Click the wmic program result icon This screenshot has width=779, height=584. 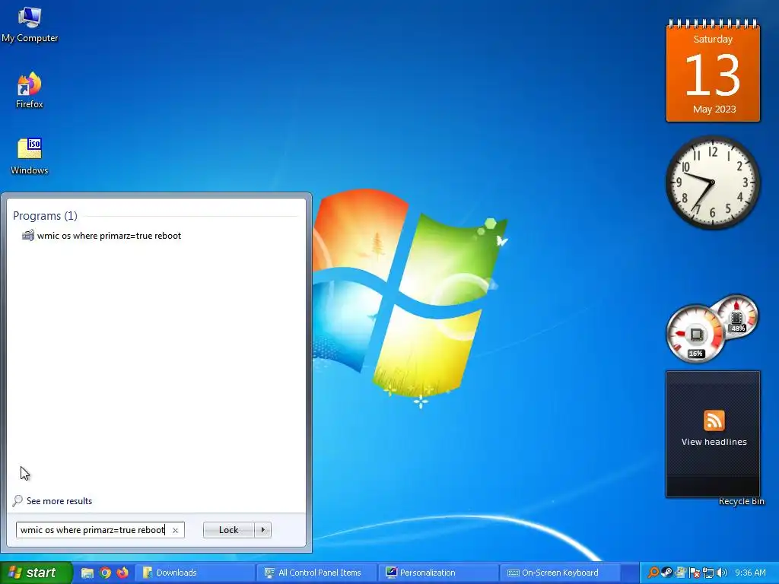pyautogui.click(x=28, y=236)
